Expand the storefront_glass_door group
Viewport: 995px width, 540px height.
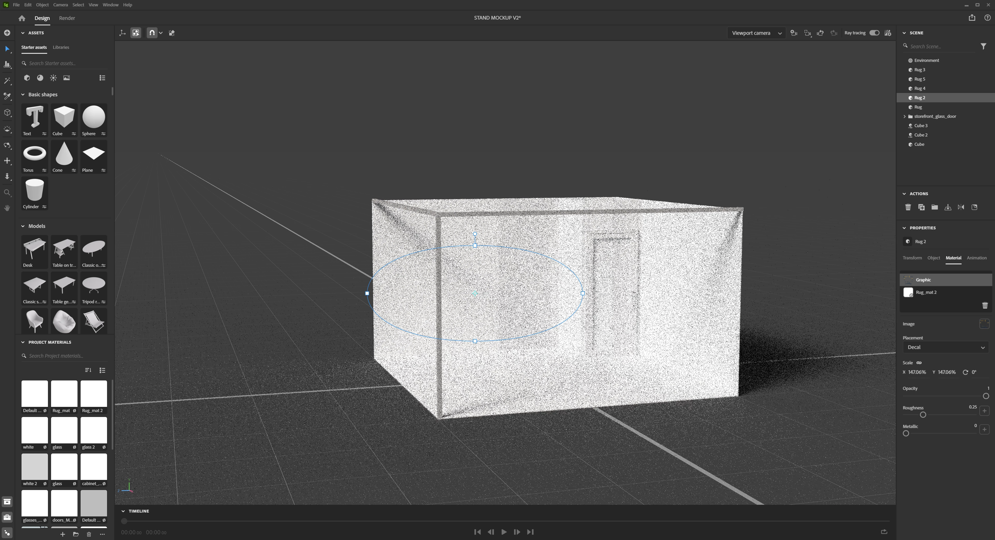[904, 116]
